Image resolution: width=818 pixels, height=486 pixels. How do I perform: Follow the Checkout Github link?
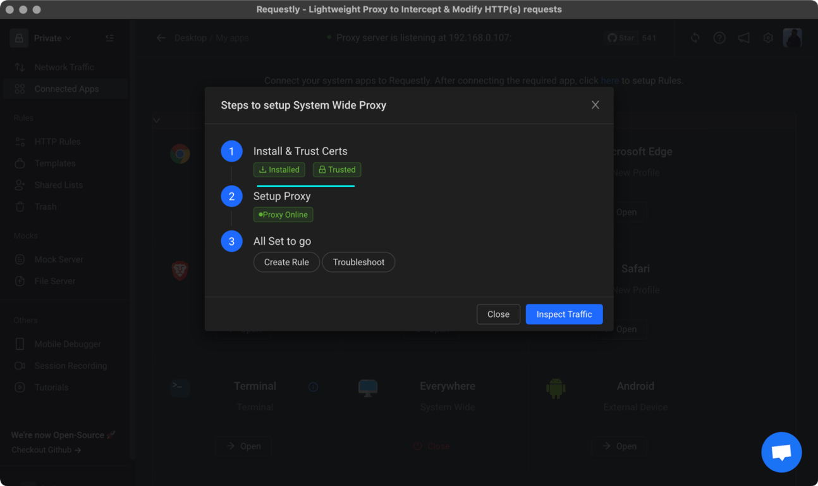pyautogui.click(x=46, y=450)
